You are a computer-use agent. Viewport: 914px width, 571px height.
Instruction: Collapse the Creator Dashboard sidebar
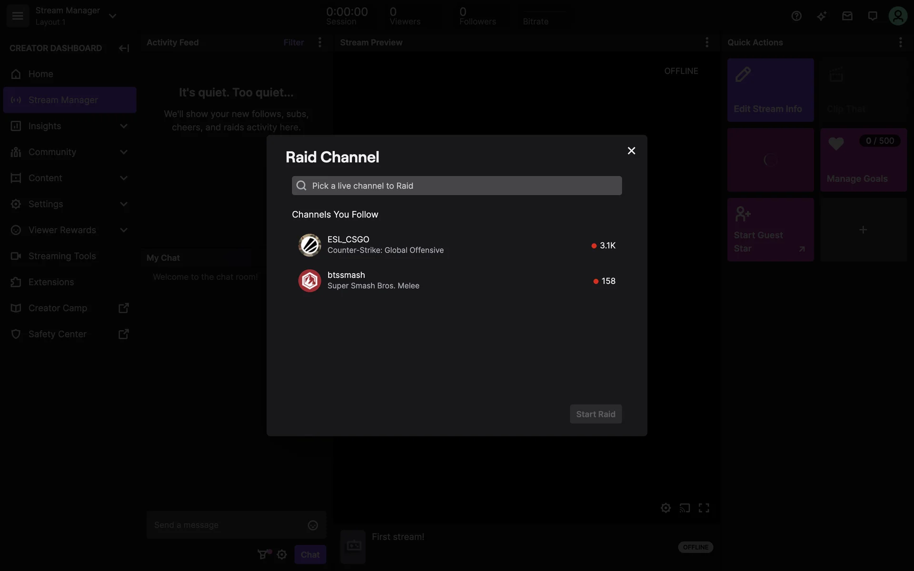click(x=124, y=48)
